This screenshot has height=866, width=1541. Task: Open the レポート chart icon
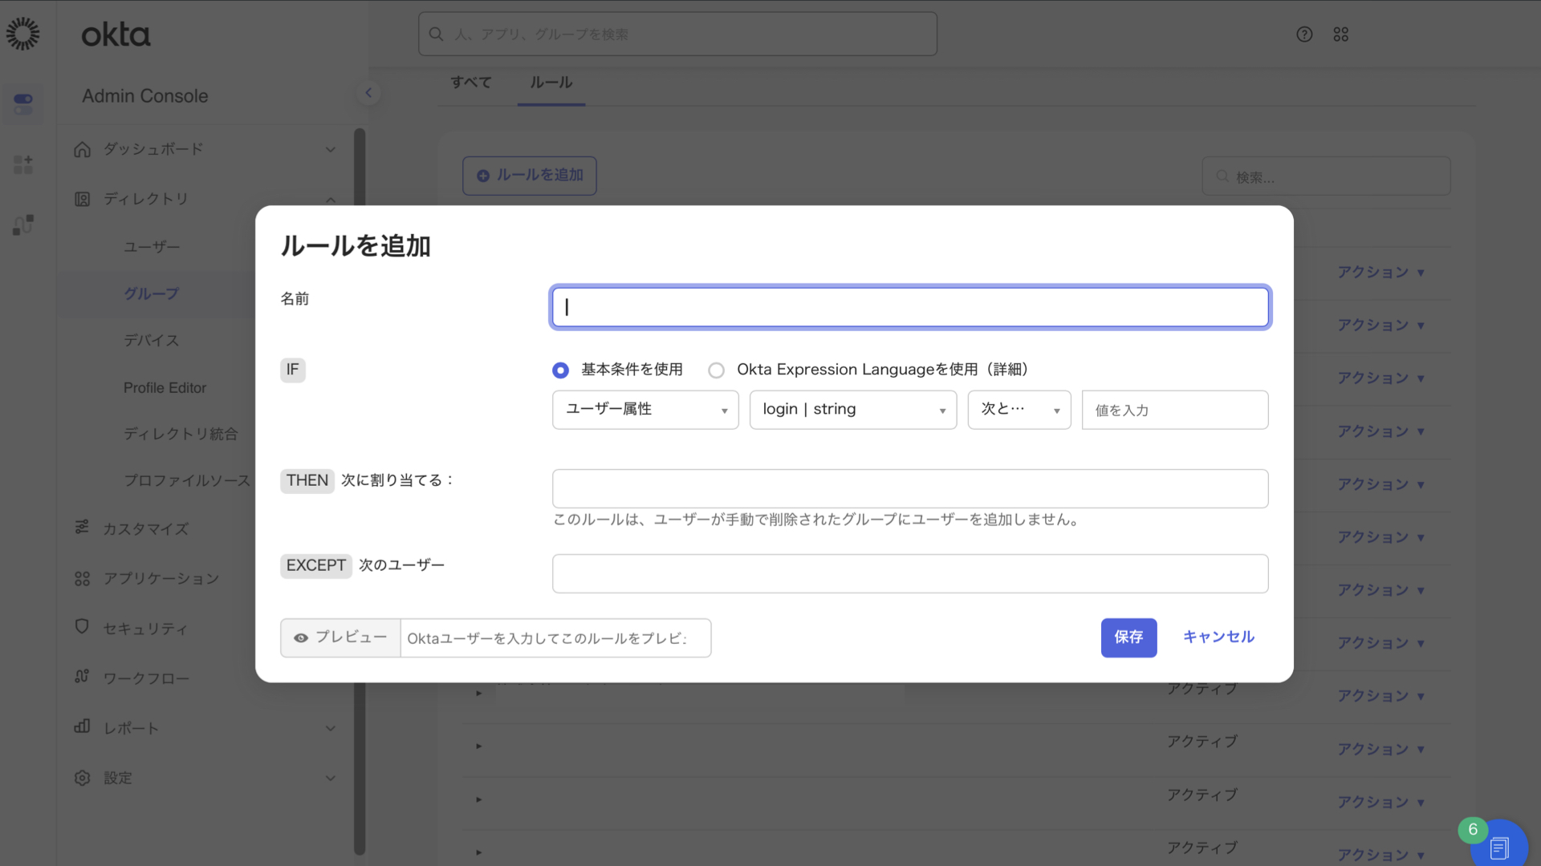(x=81, y=727)
